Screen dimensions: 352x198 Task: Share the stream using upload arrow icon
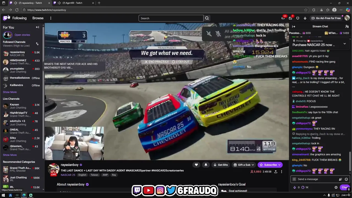276,172
